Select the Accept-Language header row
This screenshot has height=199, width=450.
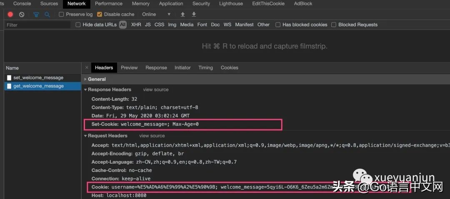click(x=164, y=162)
